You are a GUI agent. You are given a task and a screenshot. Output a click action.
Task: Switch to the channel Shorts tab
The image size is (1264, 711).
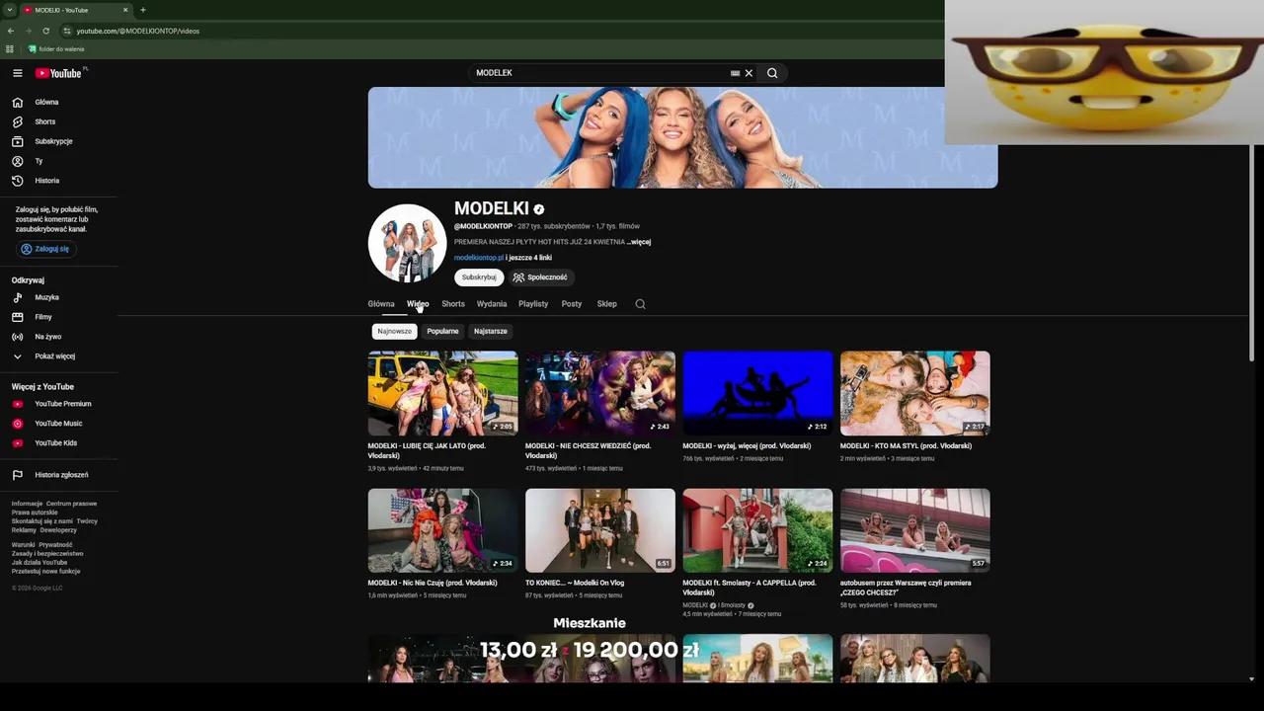point(453,304)
